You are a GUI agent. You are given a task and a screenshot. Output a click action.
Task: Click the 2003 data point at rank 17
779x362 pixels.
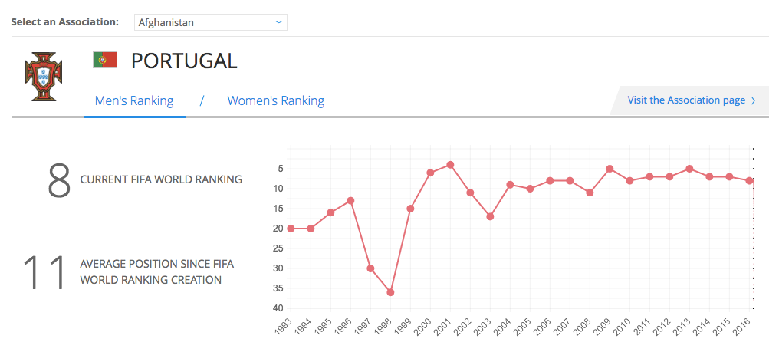click(x=490, y=216)
